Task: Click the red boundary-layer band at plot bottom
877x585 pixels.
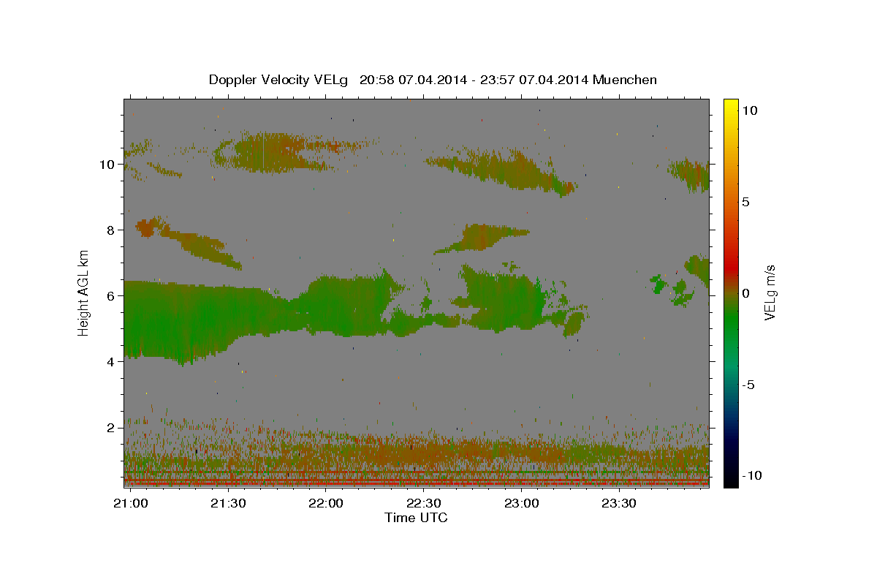Action: 417,483
